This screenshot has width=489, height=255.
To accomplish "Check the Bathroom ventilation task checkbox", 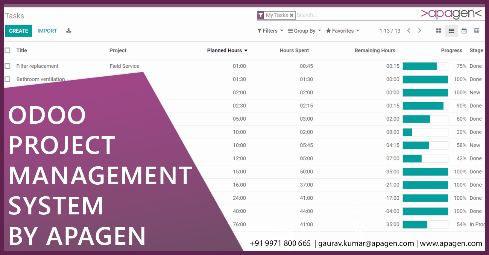I will [7, 79].
